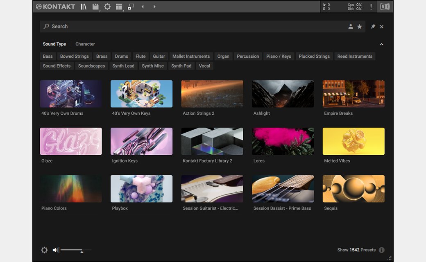The height and width of the screenshot is (262, 426).
Task: Toggle the Plucked Strings tag
Action: (314, 56)
